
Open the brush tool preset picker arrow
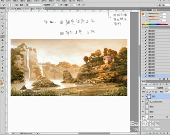pos(7,5)
